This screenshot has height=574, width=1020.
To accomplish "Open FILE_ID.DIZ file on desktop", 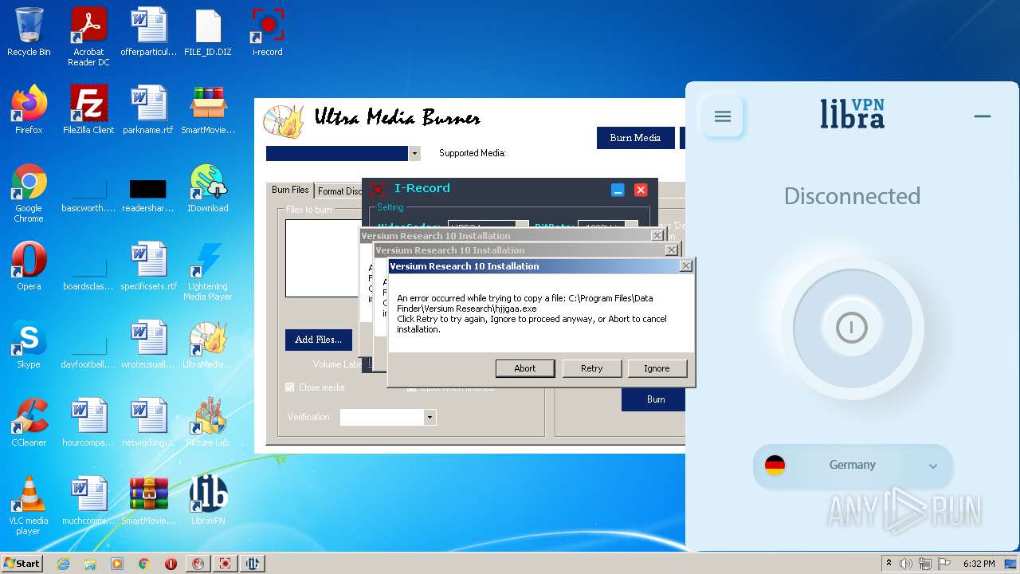I will tap(208, 33).
